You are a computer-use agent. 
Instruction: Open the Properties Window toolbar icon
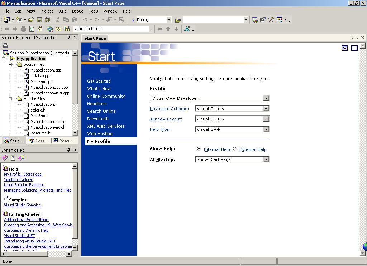tap(263, 20)
